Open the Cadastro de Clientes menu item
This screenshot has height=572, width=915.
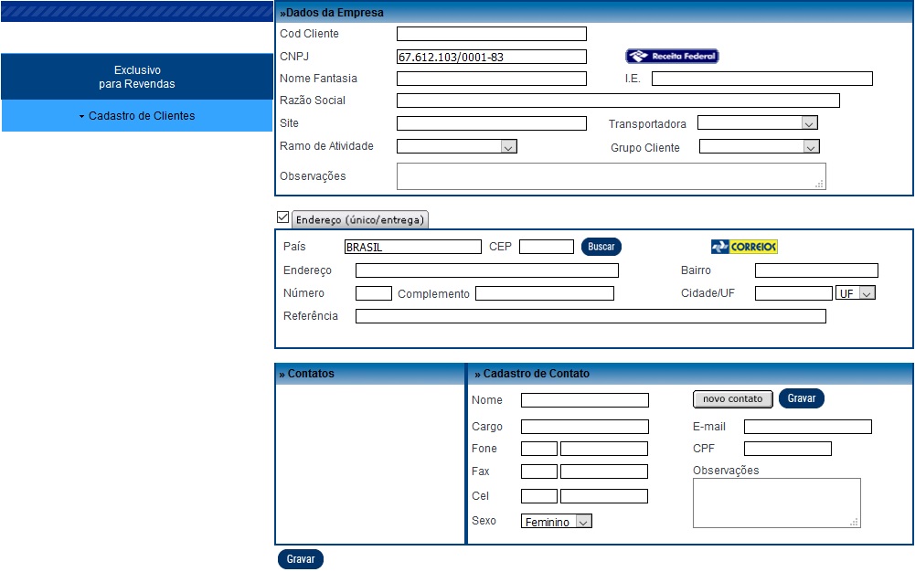click(x=137, y=116)
